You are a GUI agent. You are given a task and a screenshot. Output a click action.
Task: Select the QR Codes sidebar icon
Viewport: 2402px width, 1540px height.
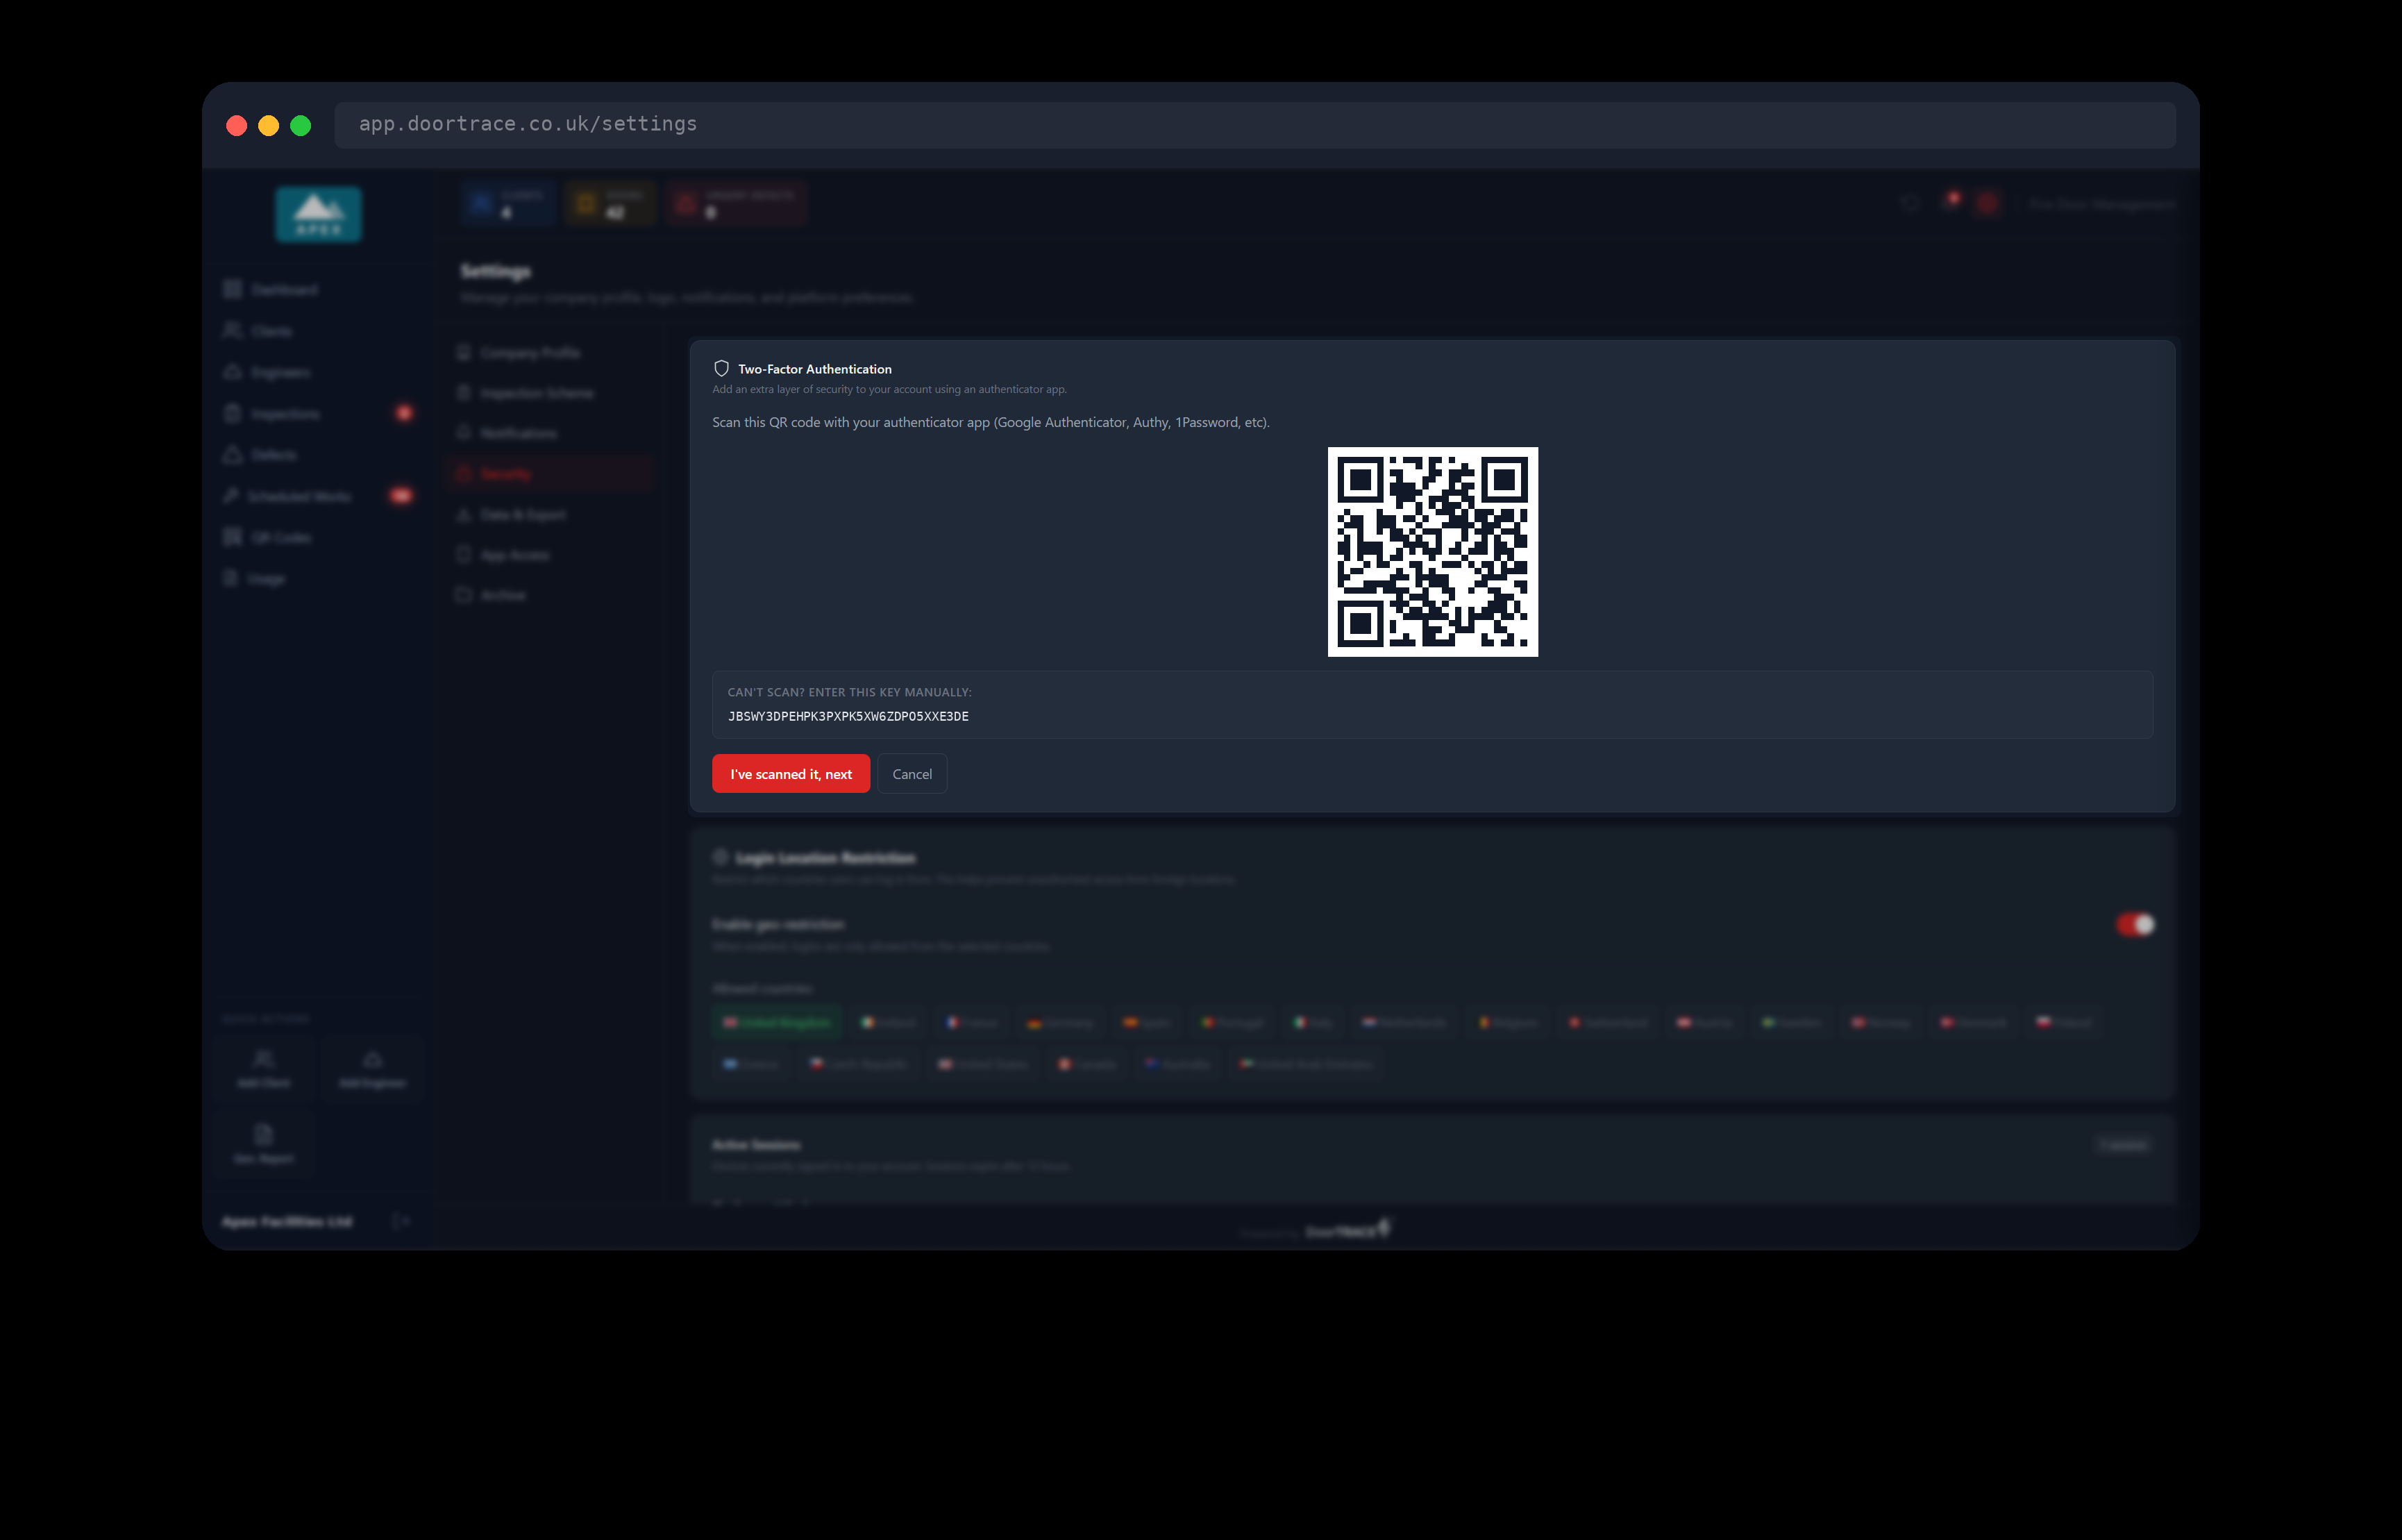click(x=233, y=537)
